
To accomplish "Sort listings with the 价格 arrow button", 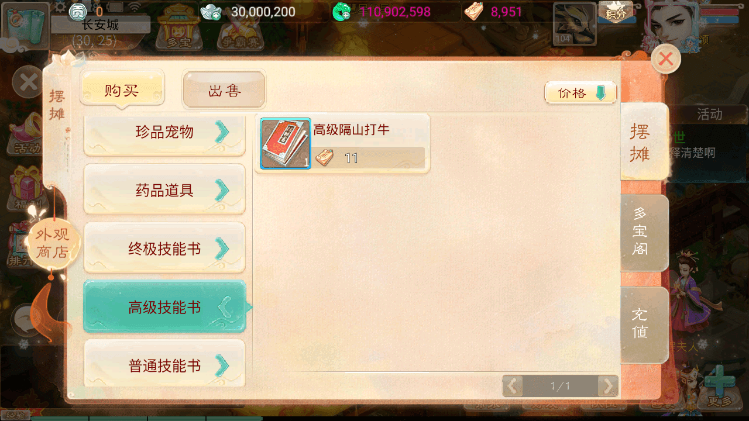I will (x=580, y=93).
